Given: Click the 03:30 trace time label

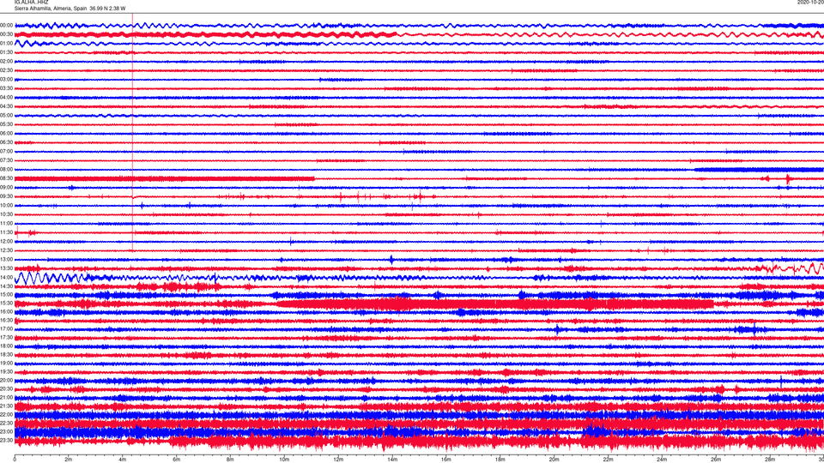Looking at the screenshot, I should (x=7, y=88).
